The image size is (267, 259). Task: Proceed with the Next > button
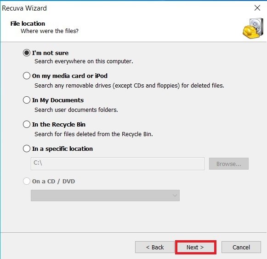pos(195,247)
